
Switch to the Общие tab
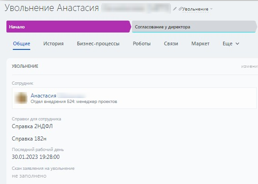(22, 43)
